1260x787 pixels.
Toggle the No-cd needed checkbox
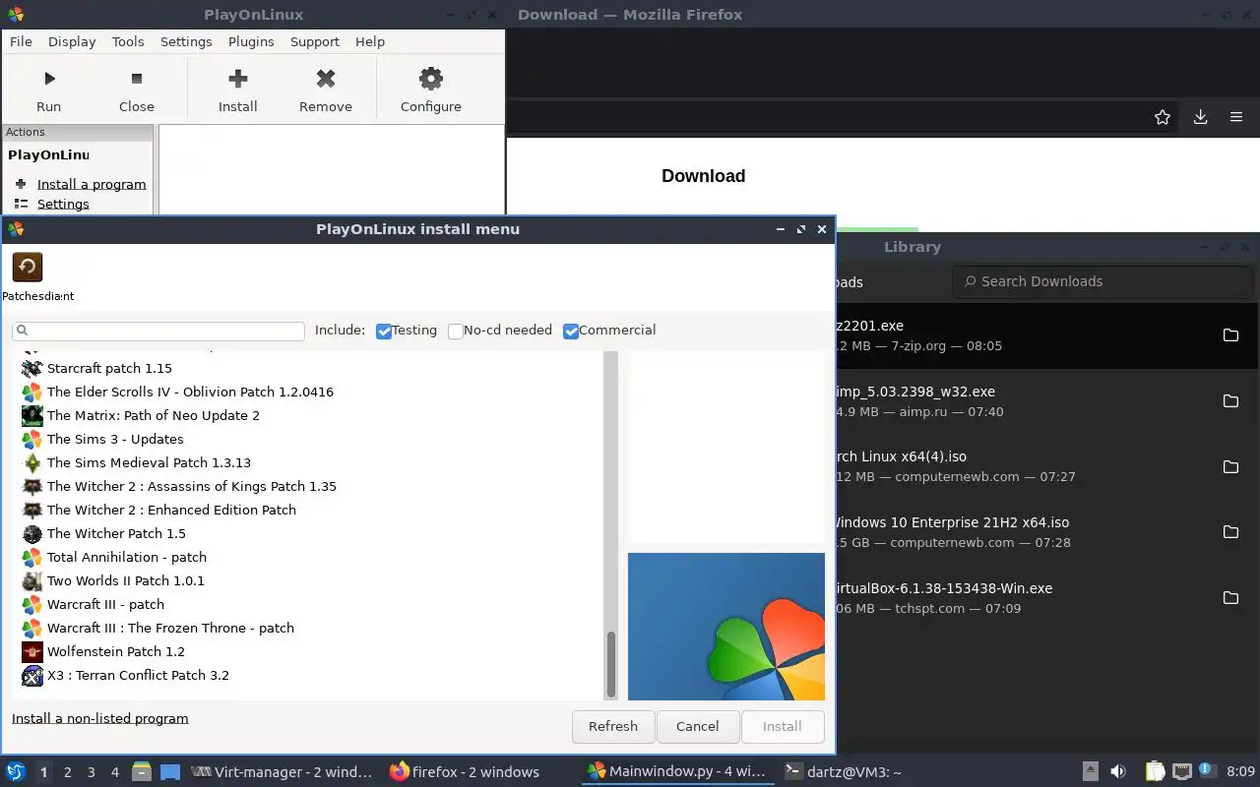point(455,332)
